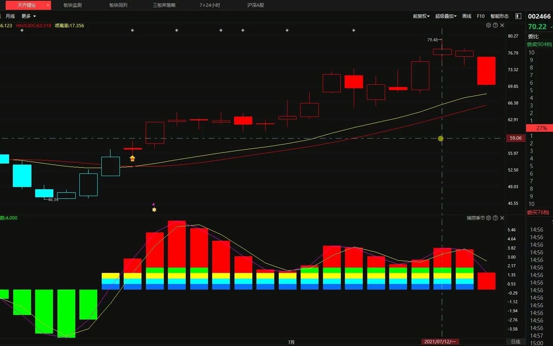Click the 委比 label
Screen dimensions: 553x346
pyautogui.click(x=533, y=36)
